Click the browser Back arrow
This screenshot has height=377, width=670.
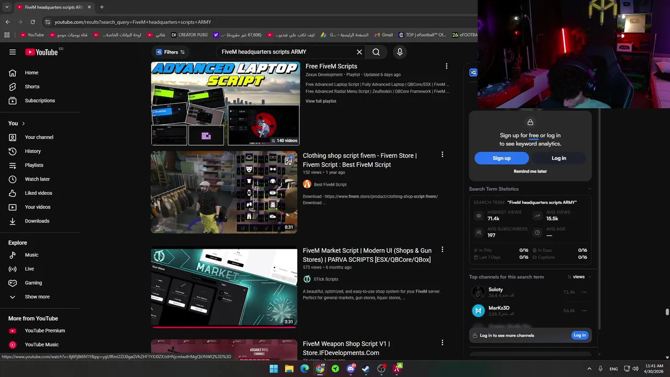coord(7,22)
